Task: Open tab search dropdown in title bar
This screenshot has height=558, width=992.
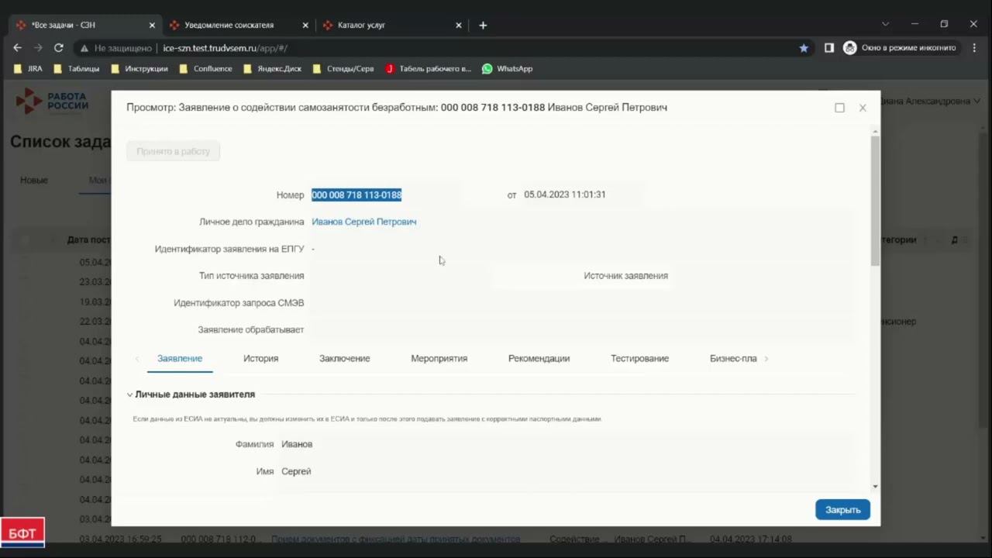Action: (885, 24)
